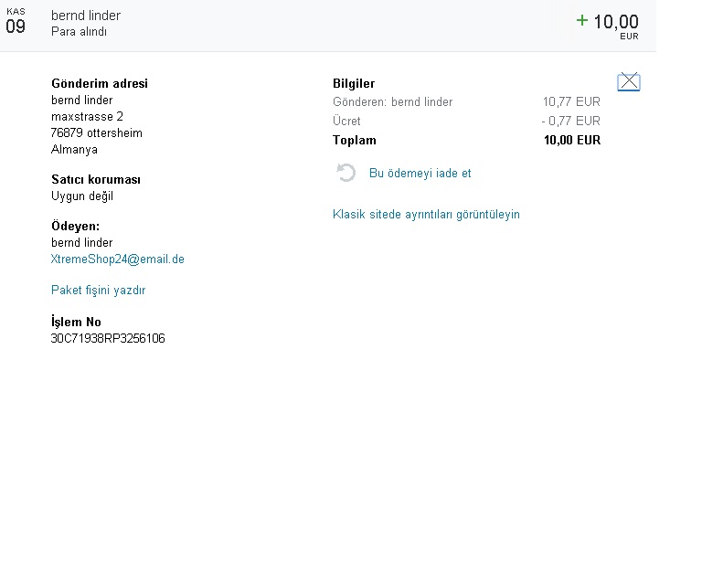Click the 'Satıcı koruması' heading
The width and height of the screenshot is (702, 561).
(96, 180)
